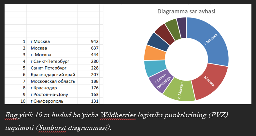
Task: Click the underlined word 'Eng' in caption
Action: coord(11,115)
